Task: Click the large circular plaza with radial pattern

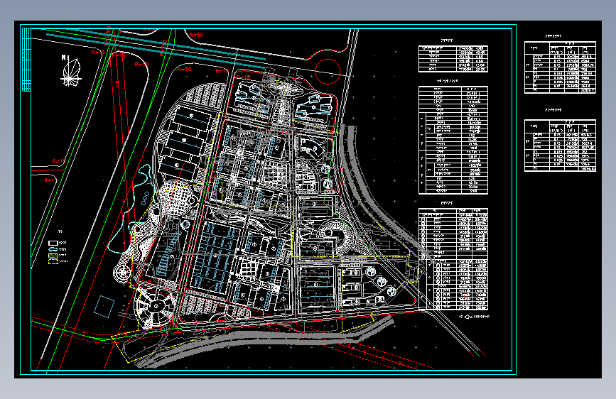Action: [x=155, y=308]
